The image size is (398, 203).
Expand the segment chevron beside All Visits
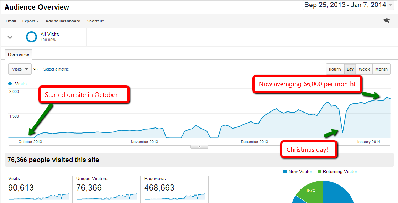(x=10, y=37)
